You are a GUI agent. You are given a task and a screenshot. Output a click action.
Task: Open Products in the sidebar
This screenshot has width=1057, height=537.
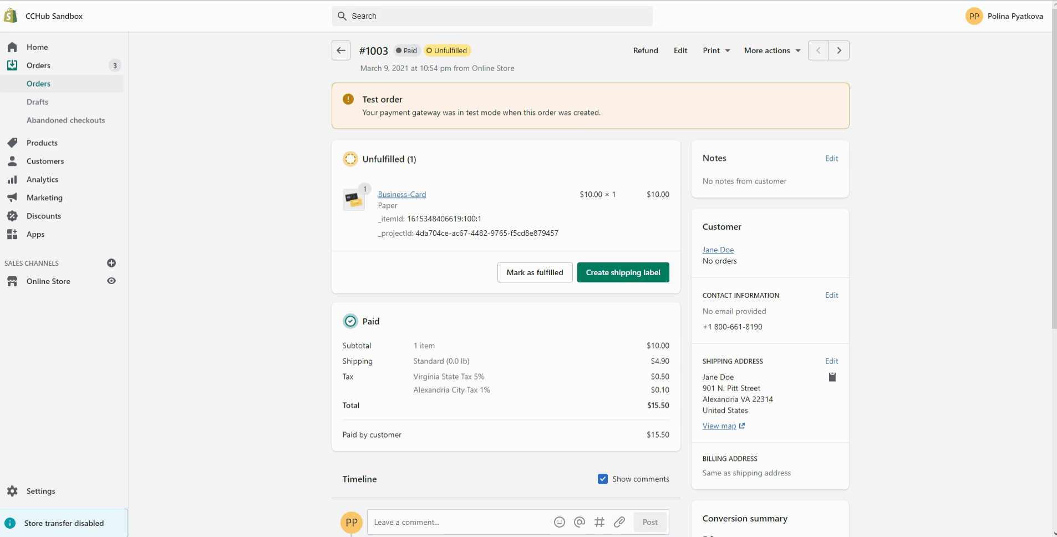click(x=42, y=143)
